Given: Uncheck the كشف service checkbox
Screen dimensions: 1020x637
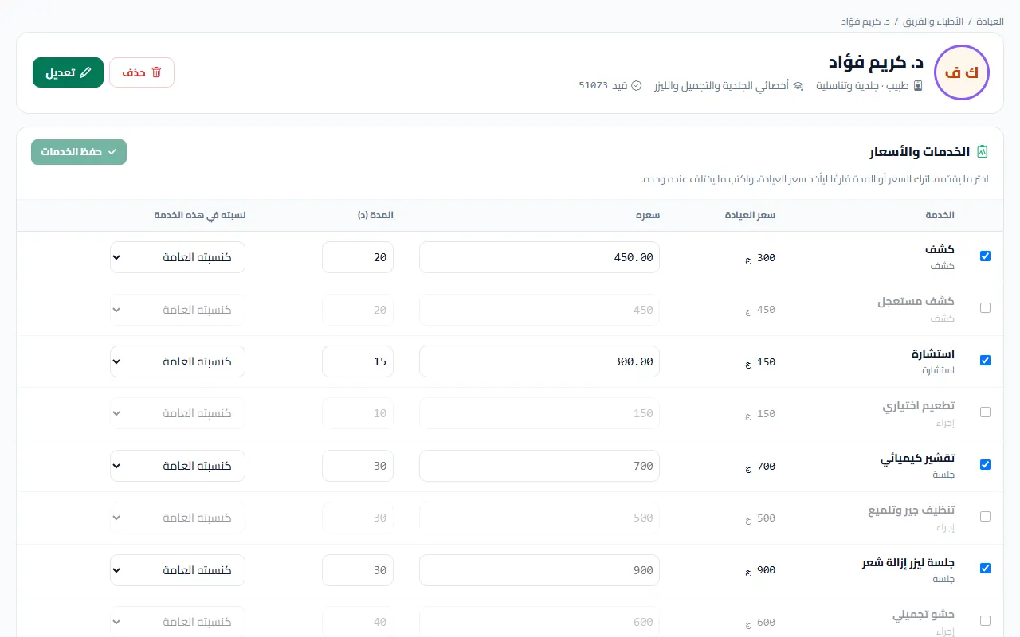Looking at the screenshot, I should pos(986,256).
